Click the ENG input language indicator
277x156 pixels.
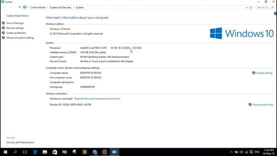tap(257, 152)
